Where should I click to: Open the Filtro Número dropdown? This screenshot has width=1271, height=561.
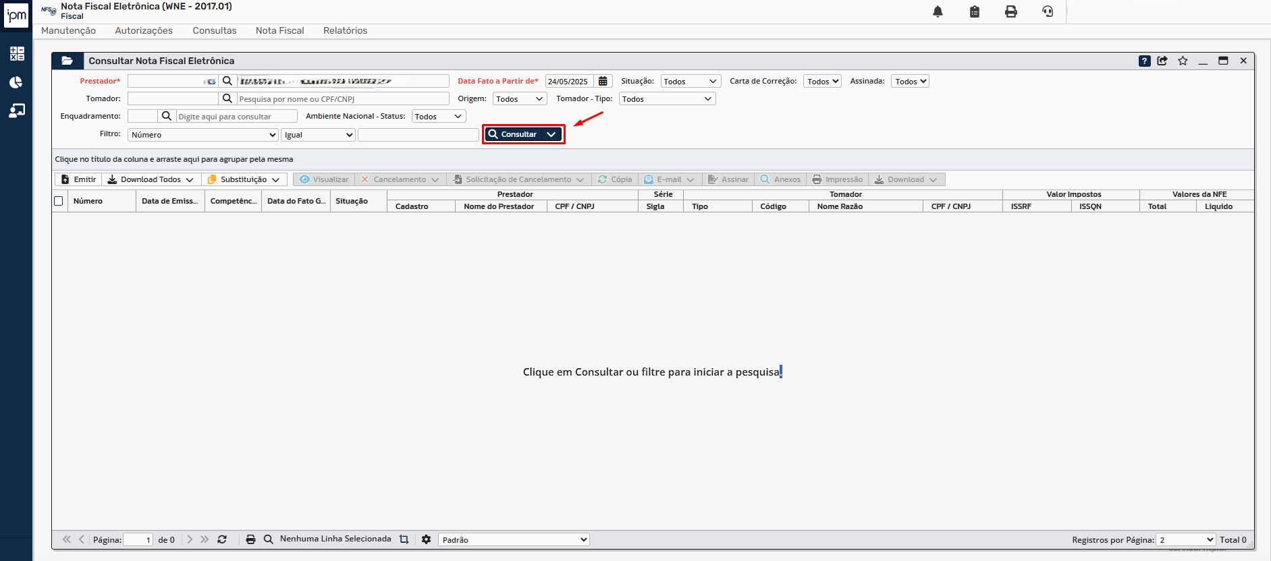(203, 135)
